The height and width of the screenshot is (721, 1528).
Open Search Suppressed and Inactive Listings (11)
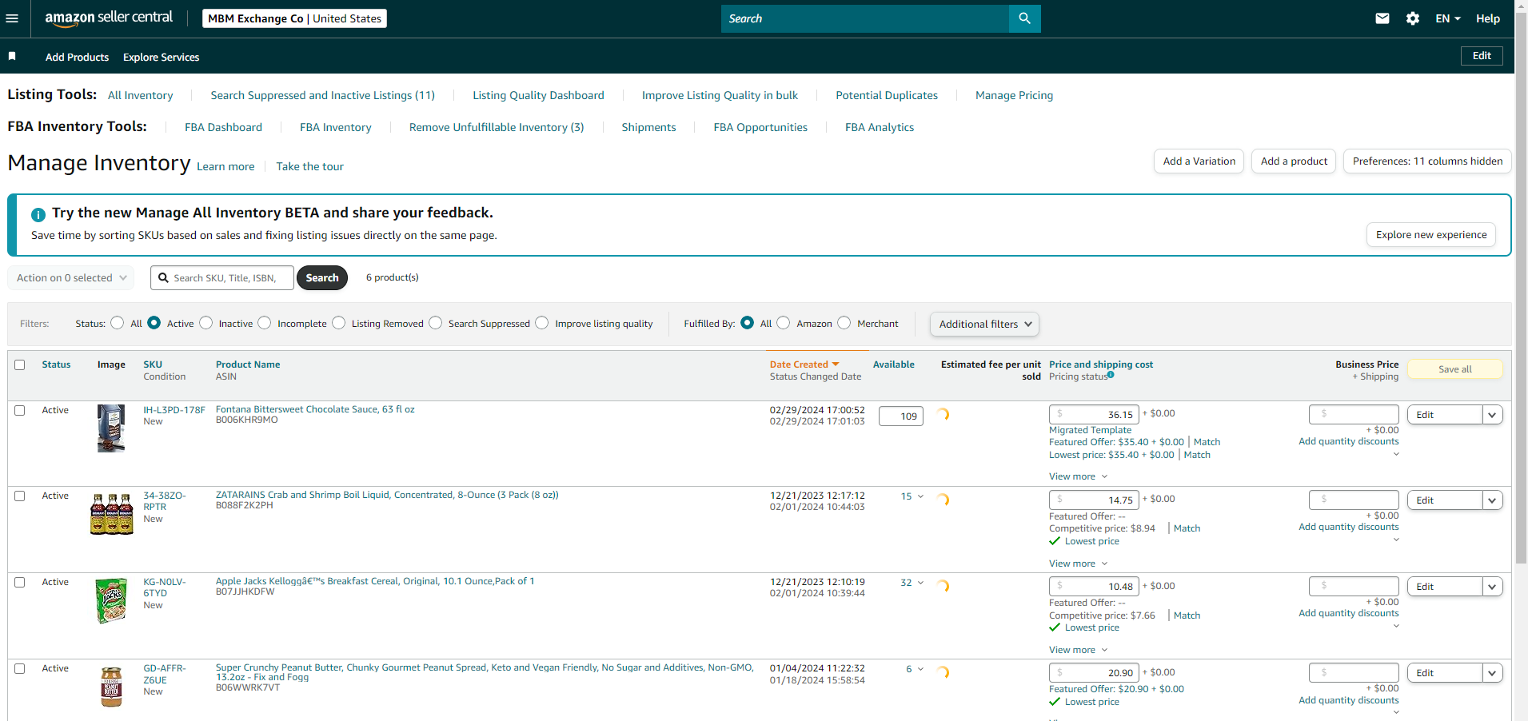pyautogui.click(x=322, y=95)
